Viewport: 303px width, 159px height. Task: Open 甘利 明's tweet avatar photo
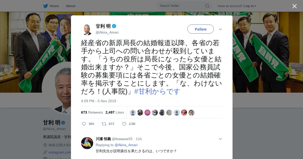coord(87,29)
